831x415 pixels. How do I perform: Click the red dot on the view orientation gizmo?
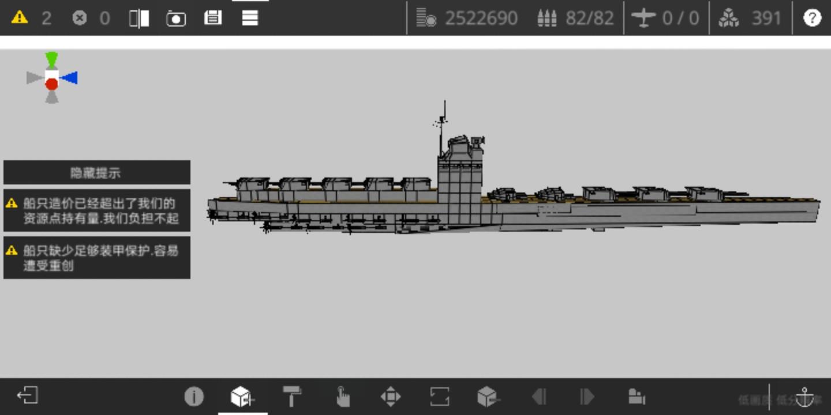coord(52,84)
